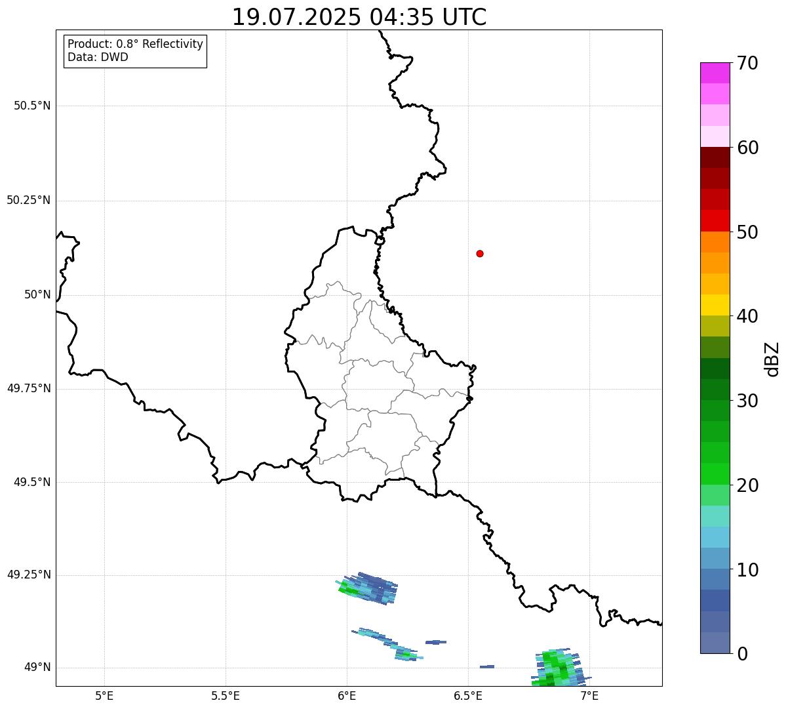Click the dBZ colorbar axis label
Viewport: 788px width, 709px height.
coord(772,358)
